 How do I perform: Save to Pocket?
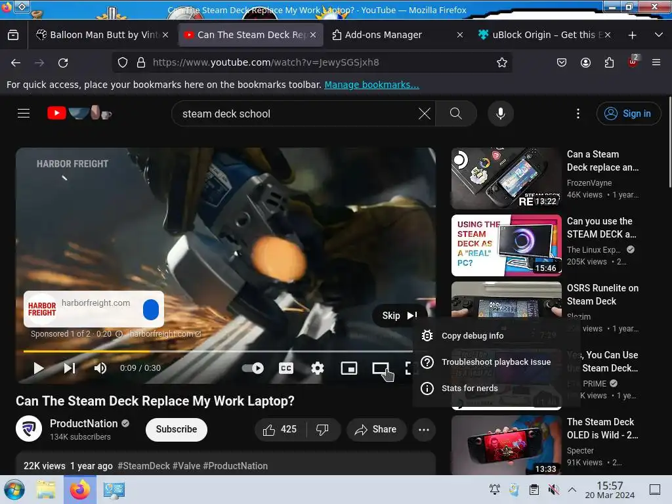tap(562, 62)
